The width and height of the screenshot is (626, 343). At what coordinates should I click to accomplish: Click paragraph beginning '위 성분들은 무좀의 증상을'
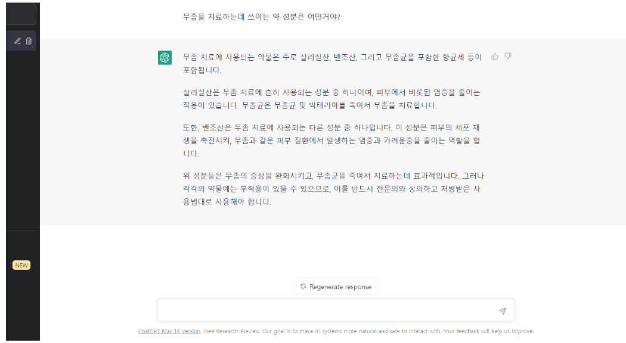tap(333, 189)
